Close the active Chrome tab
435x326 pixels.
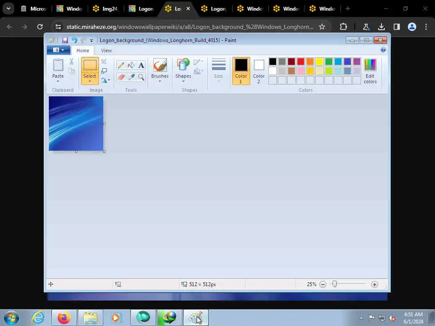(188, 8)
